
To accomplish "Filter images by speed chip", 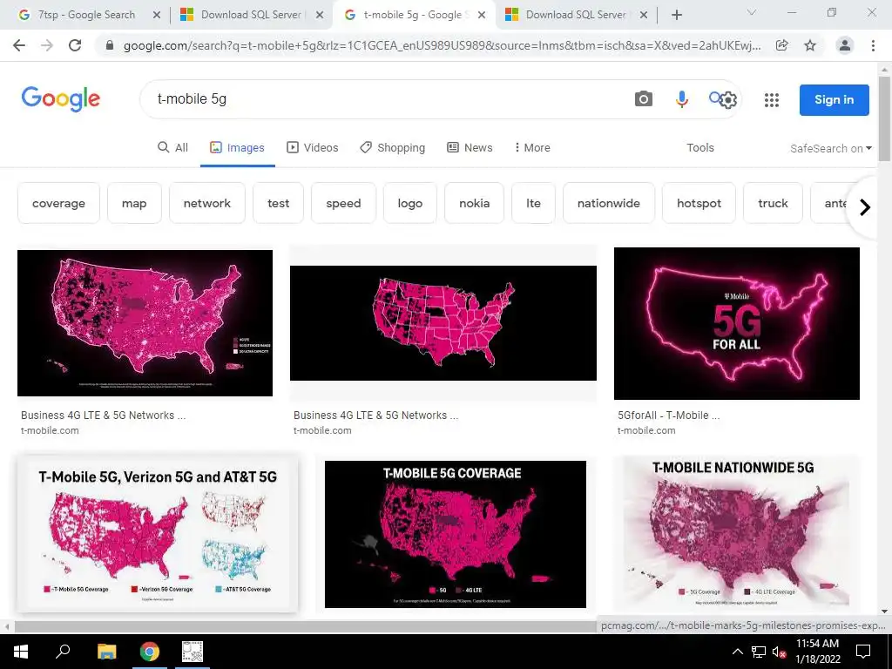I will (x=343, y=203).
